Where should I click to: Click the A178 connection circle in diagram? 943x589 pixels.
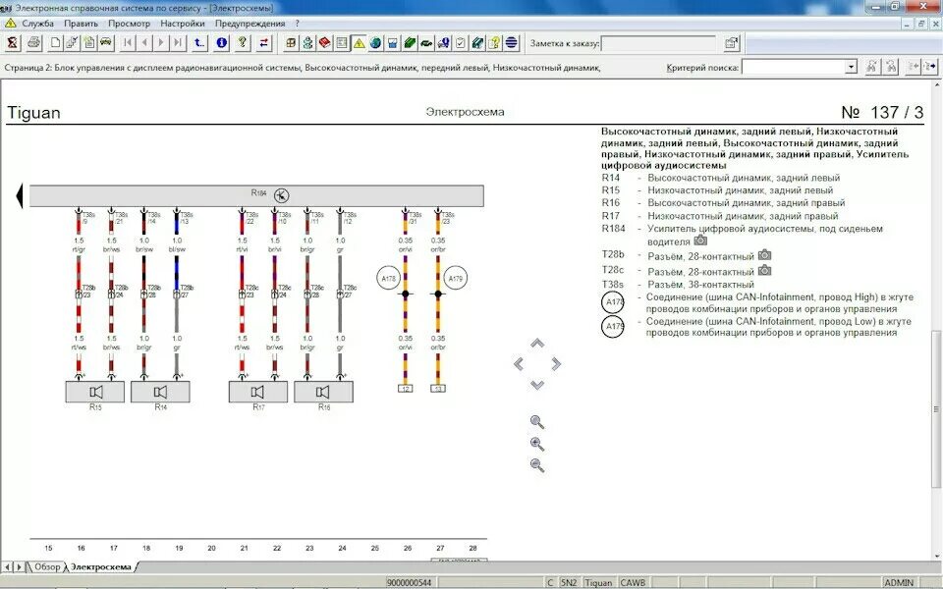pos(389,278)
